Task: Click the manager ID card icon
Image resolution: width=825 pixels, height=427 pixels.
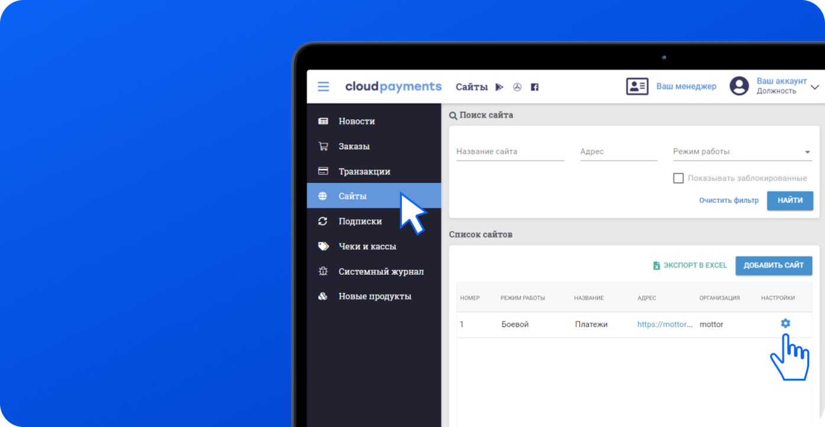Action: point(637,87)
